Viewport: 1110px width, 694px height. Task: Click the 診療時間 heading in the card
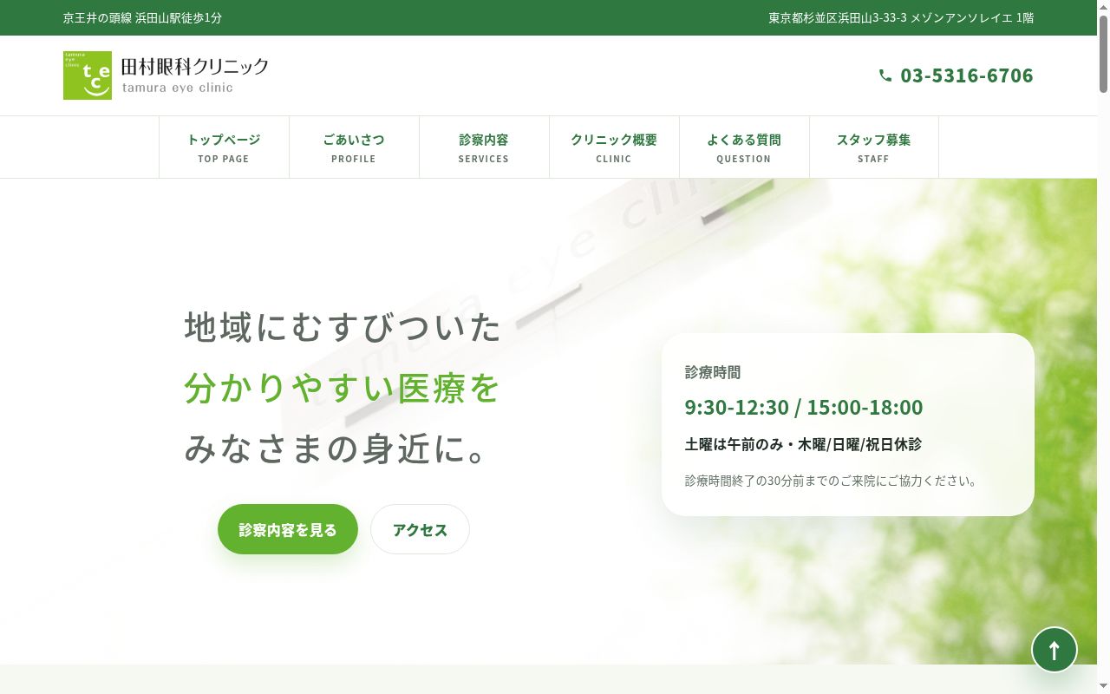pos(713,372)
